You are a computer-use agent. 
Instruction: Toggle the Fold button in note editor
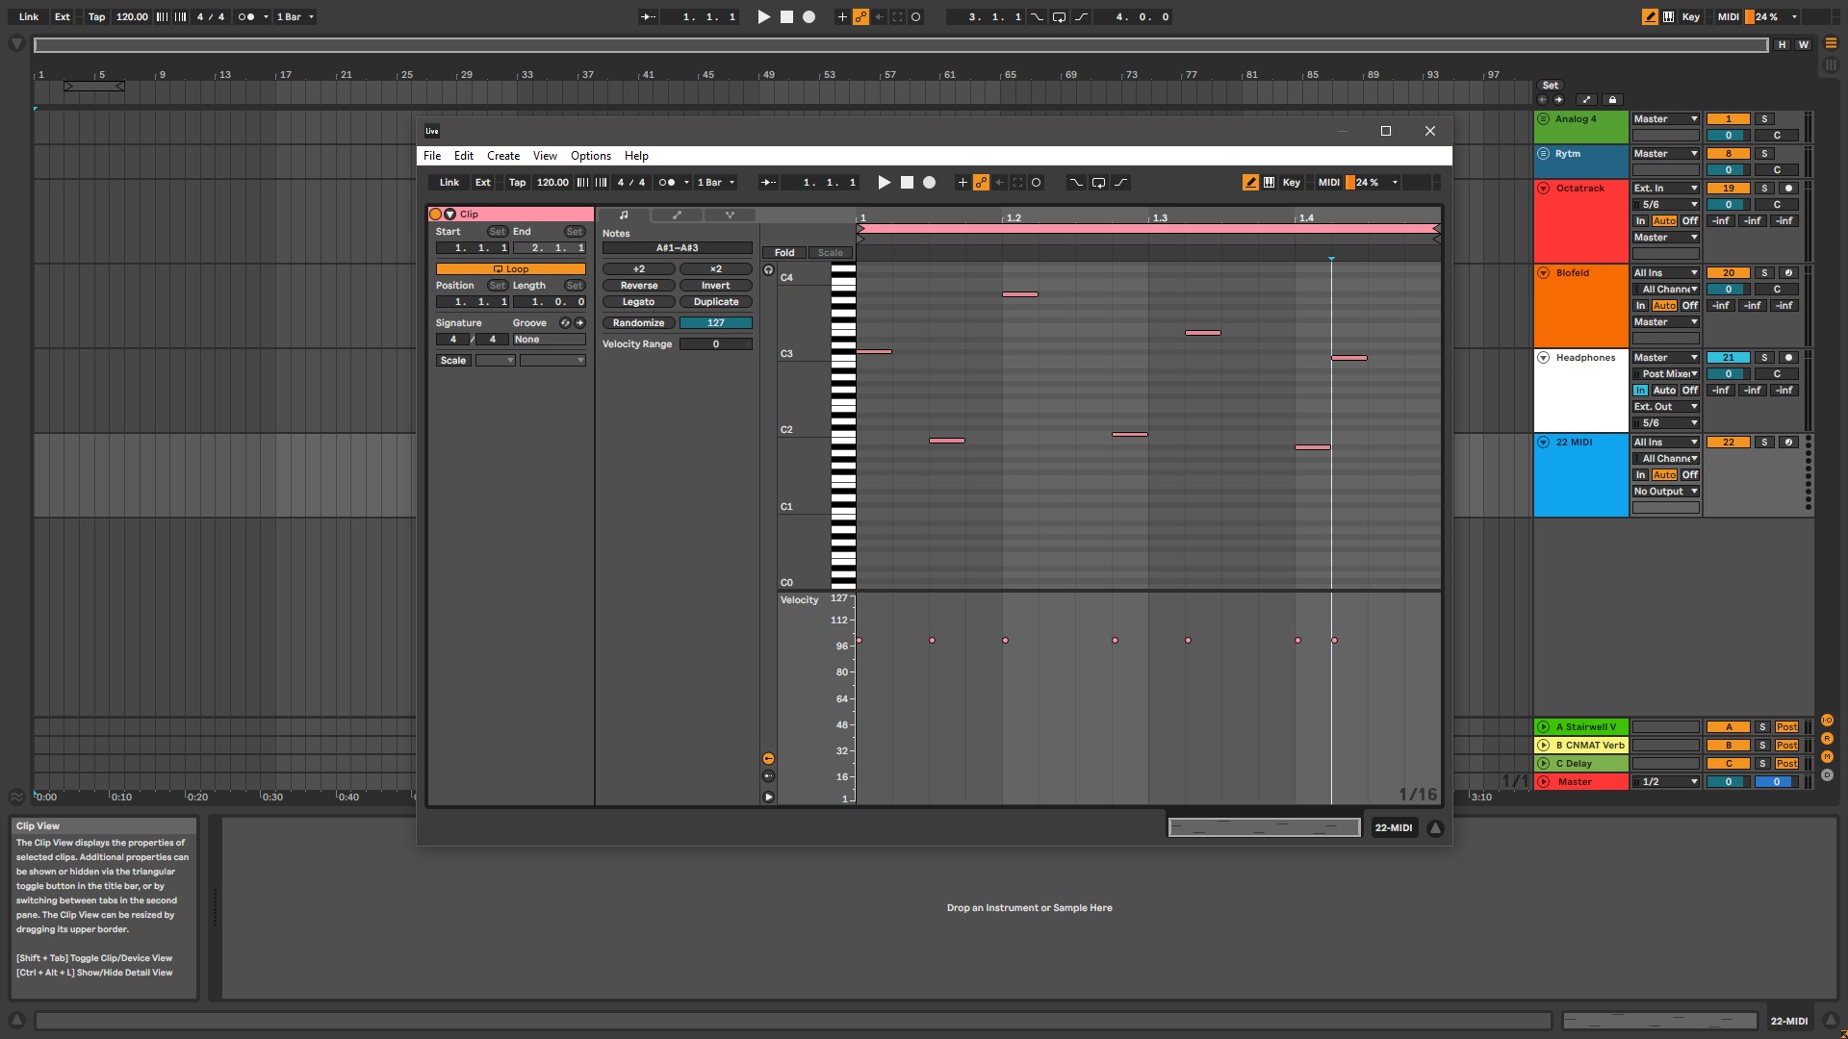(784, 253)
